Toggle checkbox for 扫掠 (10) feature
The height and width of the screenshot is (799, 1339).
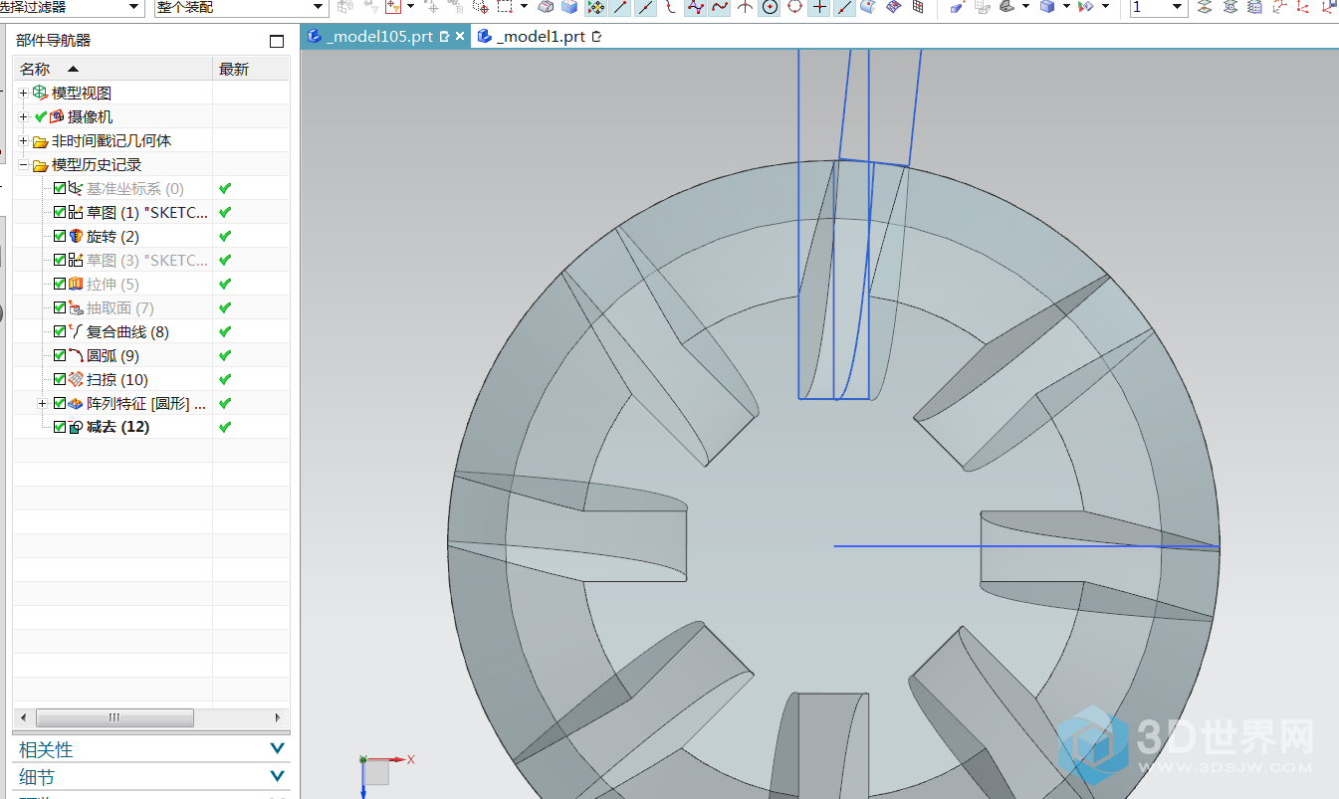click(x=60, y=379)
